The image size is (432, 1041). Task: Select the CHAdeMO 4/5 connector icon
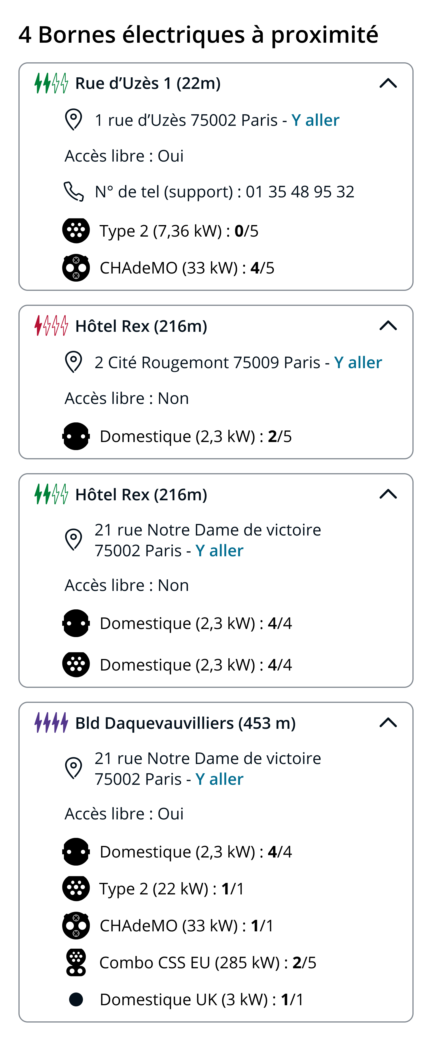(x=76, y=267)
